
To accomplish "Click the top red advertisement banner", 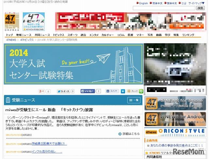I will [x=131, y=22].
